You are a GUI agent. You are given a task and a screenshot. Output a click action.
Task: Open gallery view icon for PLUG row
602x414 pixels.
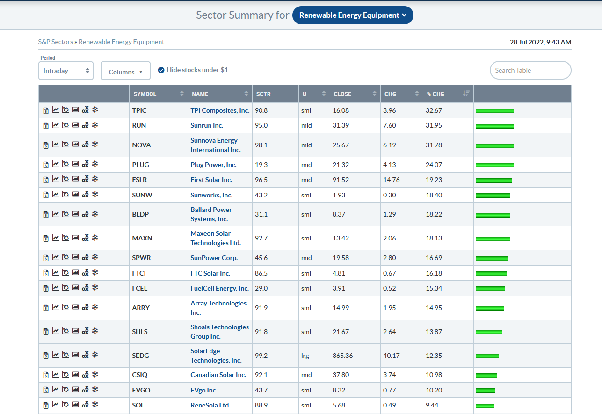click(x=75, y=164)
